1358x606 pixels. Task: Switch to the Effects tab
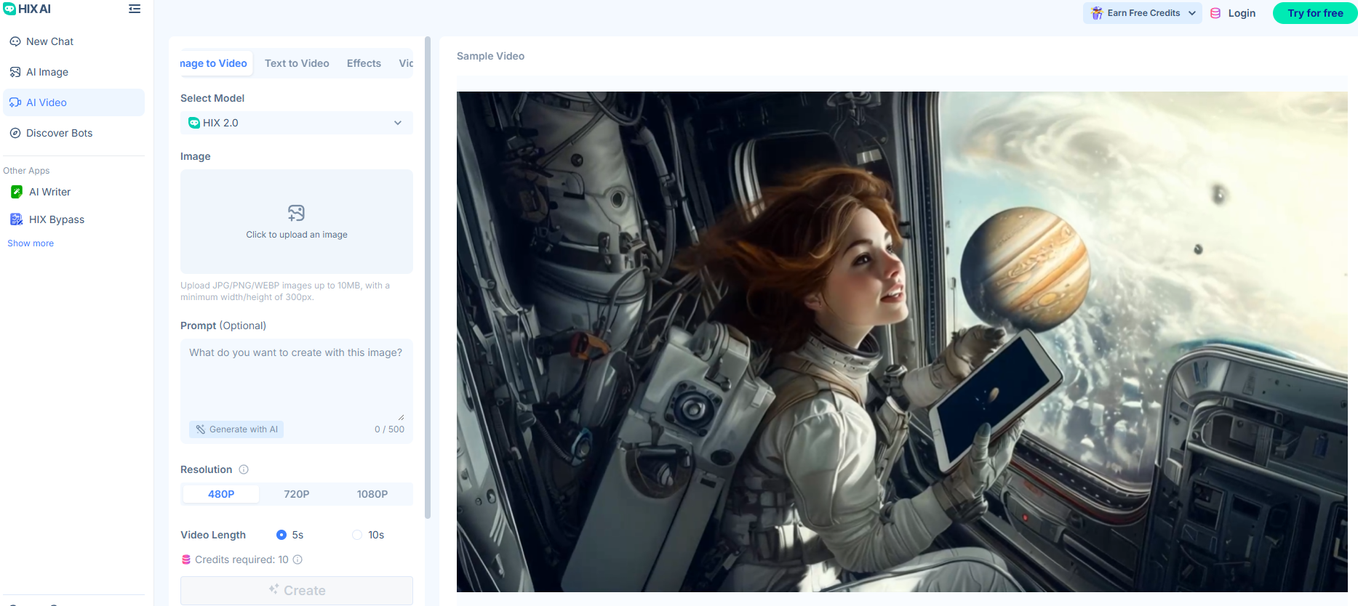click(x=364, y=63)
